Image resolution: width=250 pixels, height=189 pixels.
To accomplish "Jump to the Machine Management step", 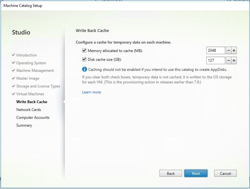I will [x=35, y=71].
